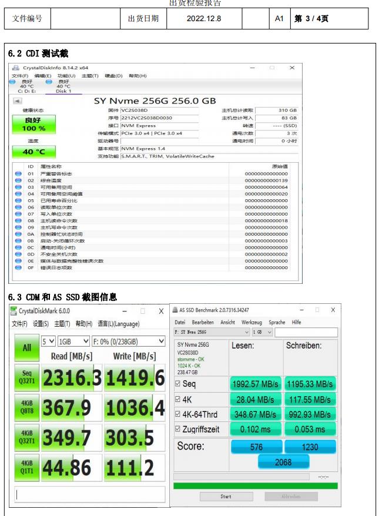
Task: Click the firmware field showing VC2S038D
Action: [x=160, y=110]
